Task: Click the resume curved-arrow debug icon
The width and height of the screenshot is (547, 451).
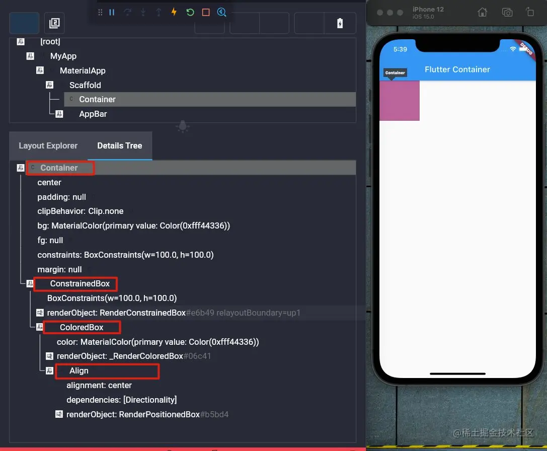Action: (x=127, y=12)
